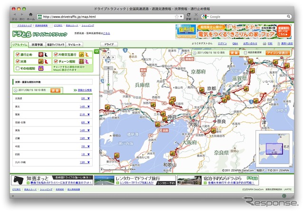The width and height of the screenshot is (304, 212).
Task: Click orange 更新 button in sidebar
Action: (x=55, y=90)
